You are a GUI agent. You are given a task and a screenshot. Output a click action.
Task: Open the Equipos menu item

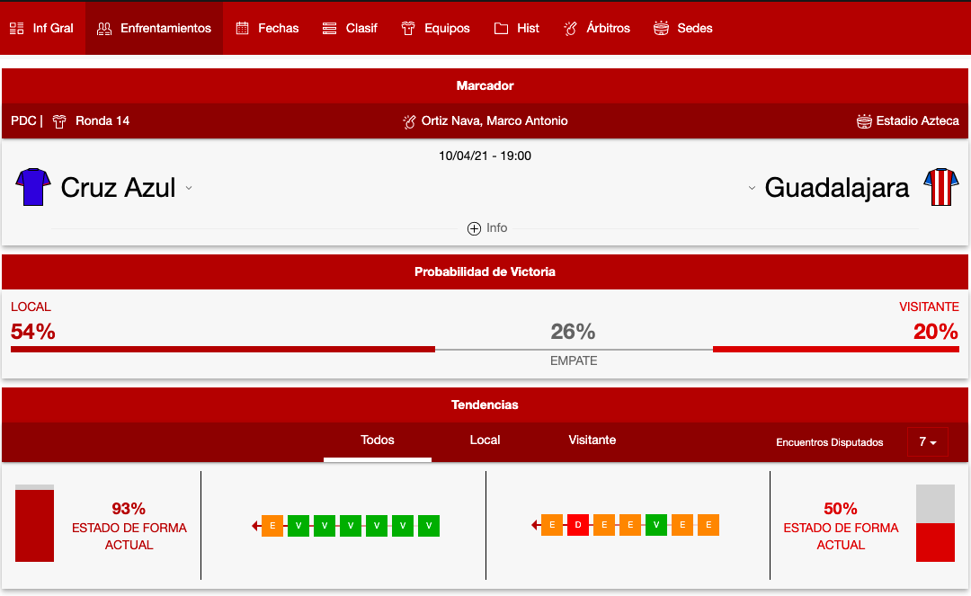[x=435, y=29]
